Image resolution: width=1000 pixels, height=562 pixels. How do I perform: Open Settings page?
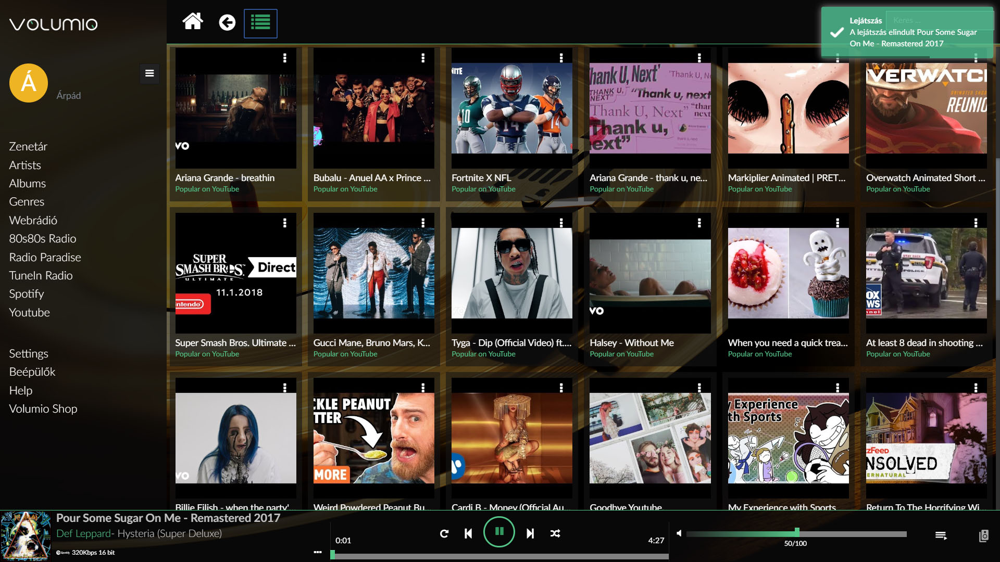click(29, 353)
